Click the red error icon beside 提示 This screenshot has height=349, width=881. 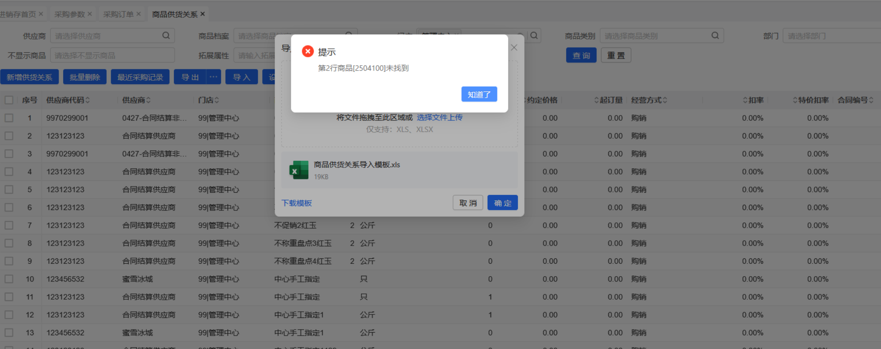308,52
